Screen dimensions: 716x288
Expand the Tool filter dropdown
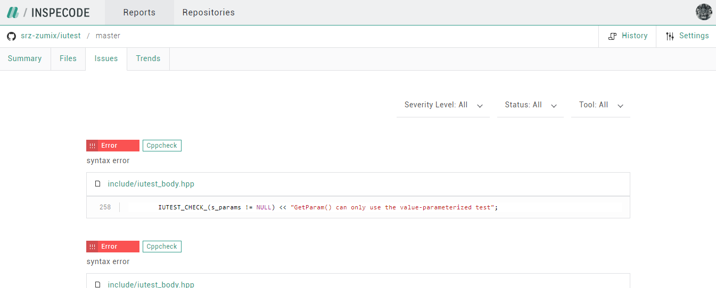600,105
